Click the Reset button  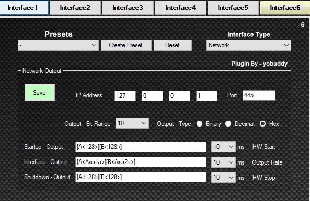pos(173,45)
